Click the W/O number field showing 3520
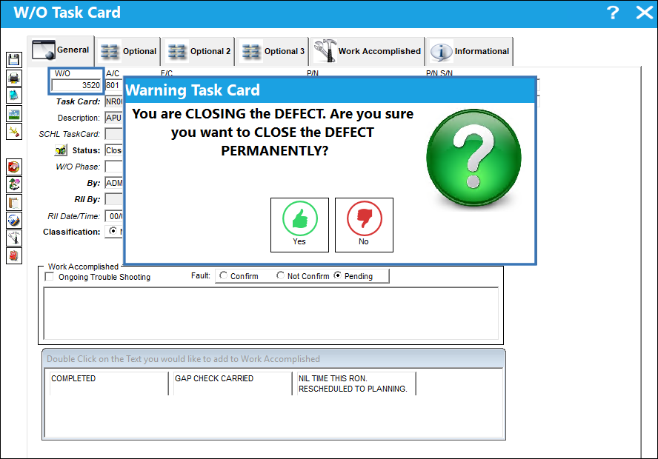The image size is (658, 459). point(76,86)
